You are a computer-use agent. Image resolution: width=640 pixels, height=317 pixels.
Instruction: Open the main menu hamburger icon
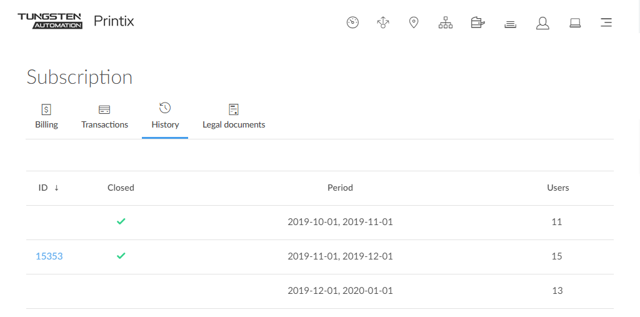606,23
